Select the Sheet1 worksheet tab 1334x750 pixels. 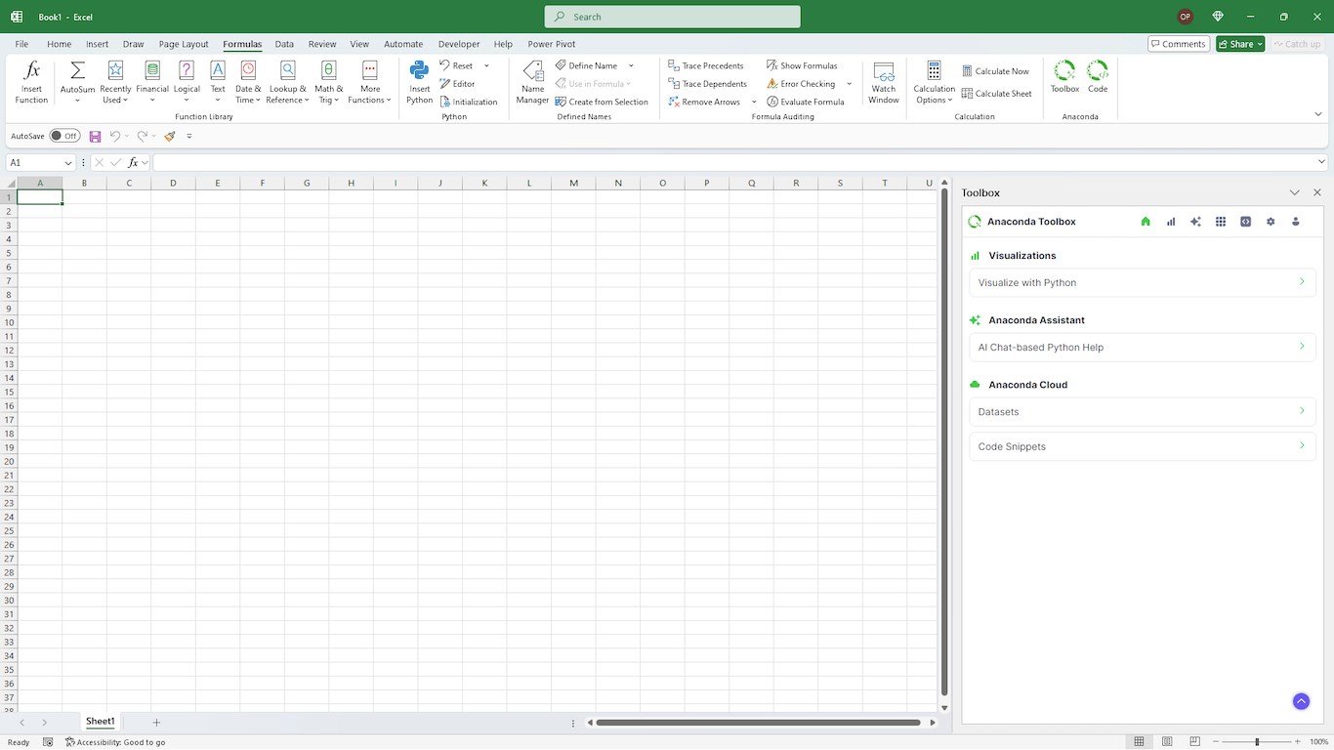pos(101,722)
